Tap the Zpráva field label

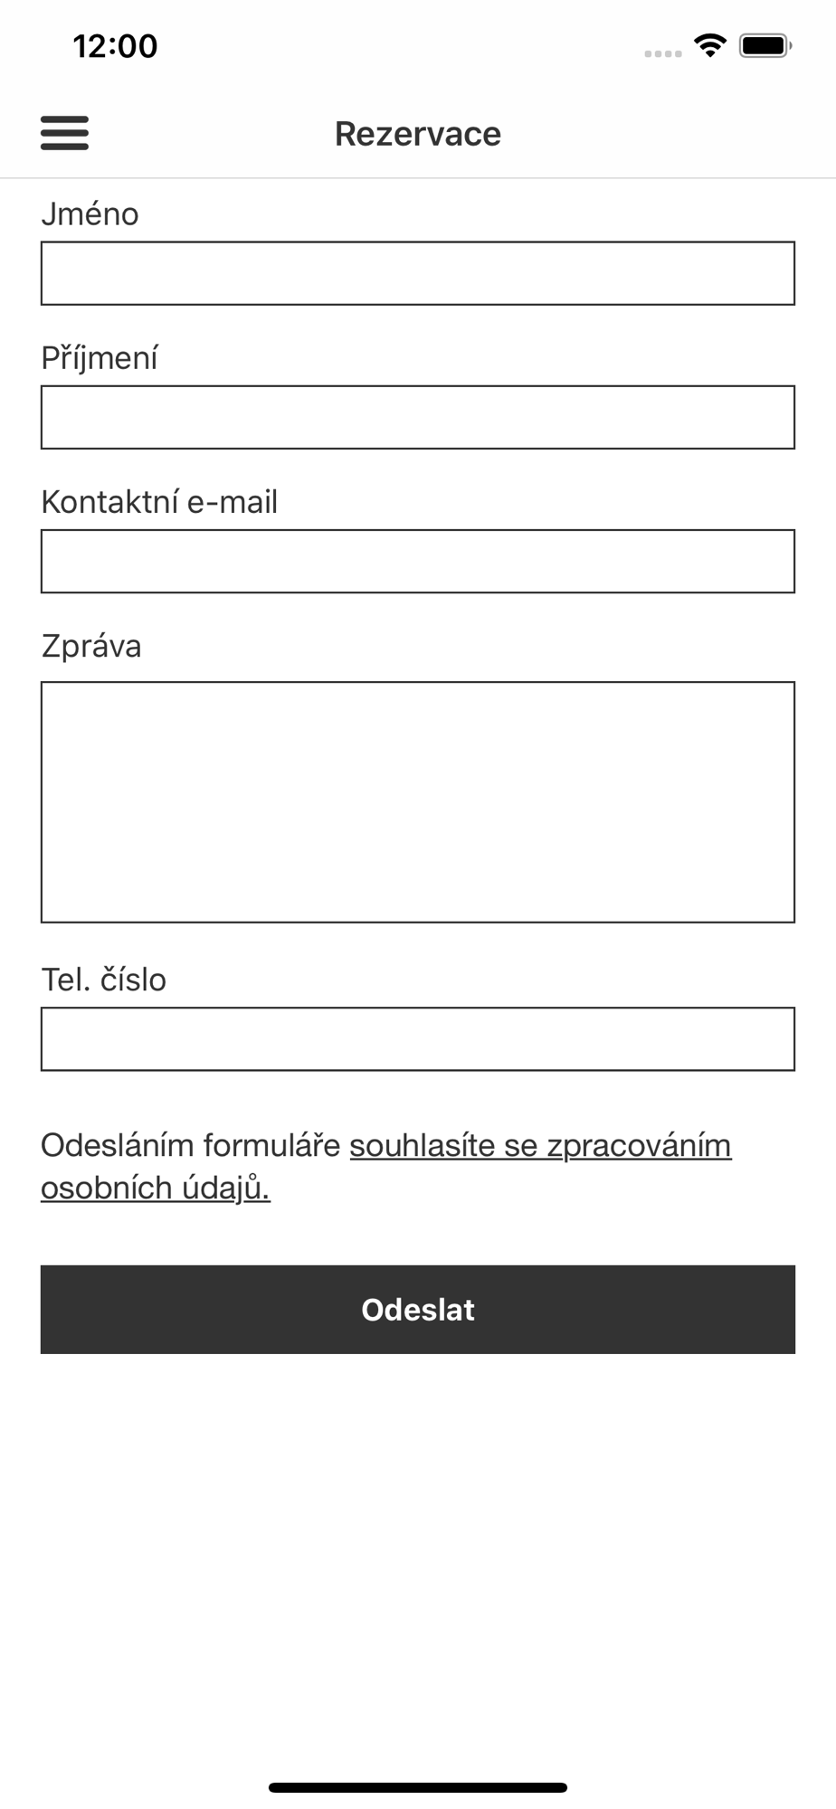point(91,647)
